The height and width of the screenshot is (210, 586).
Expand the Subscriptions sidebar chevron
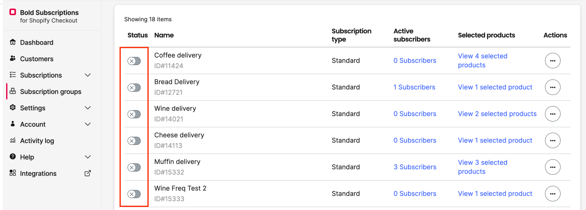click(x=88, y=75)
